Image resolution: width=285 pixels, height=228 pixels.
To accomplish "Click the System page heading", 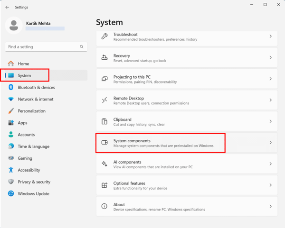I will click(x=109, y=22).
